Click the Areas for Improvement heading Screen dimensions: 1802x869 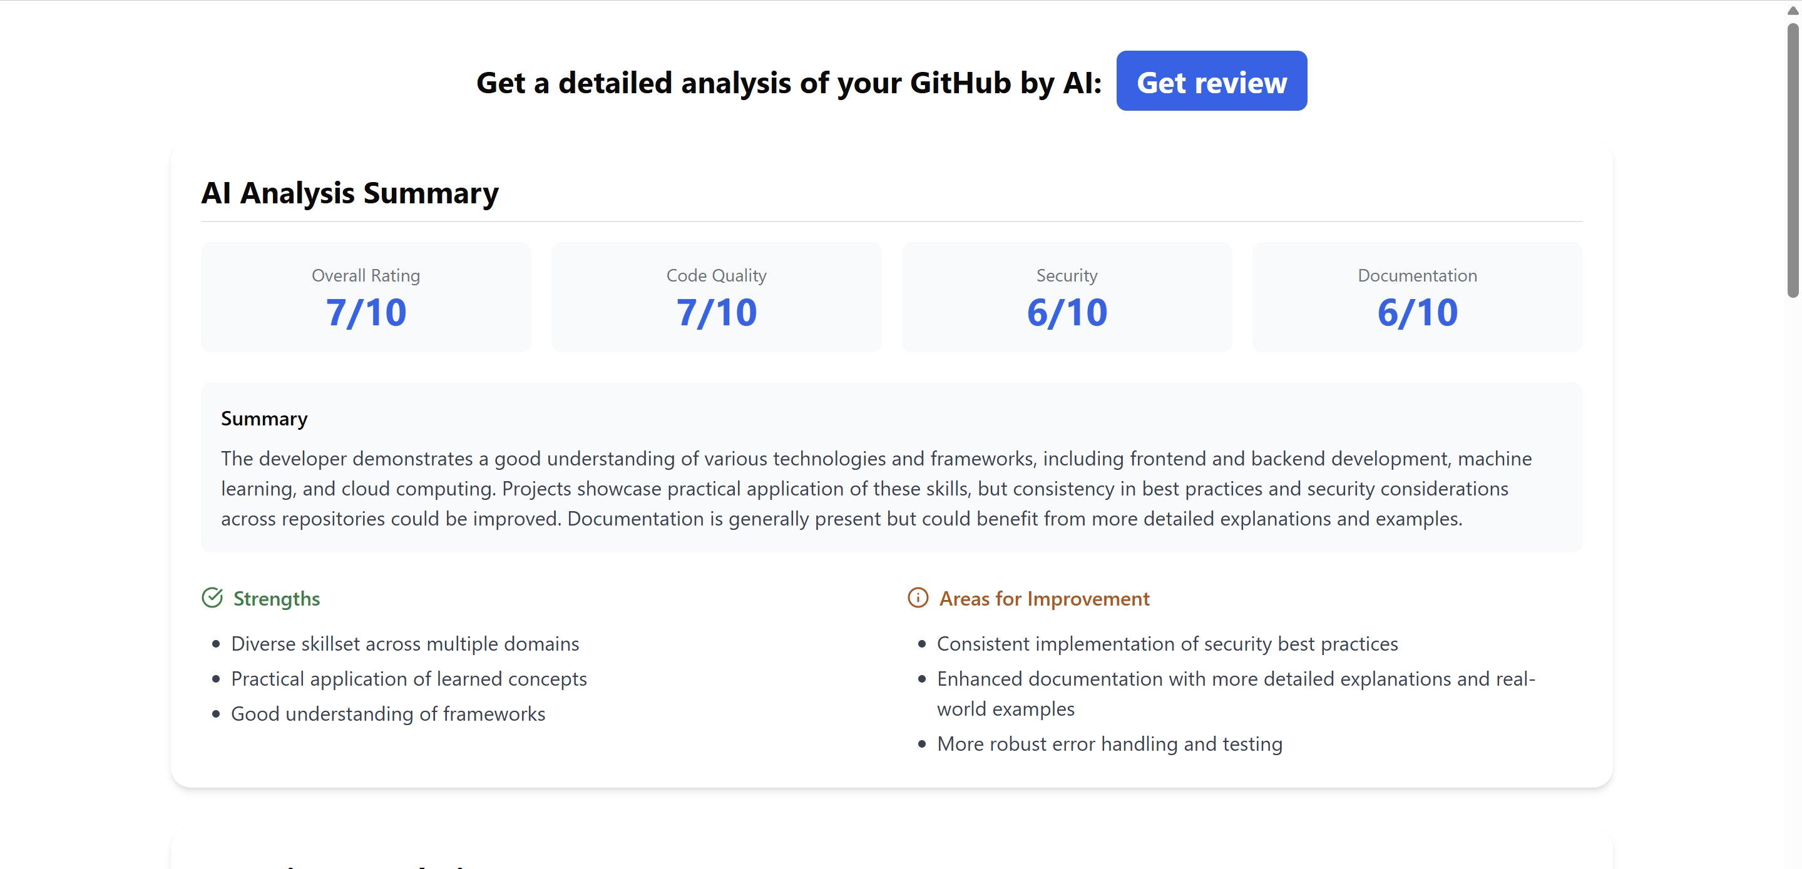click(x=1043, y=599)
